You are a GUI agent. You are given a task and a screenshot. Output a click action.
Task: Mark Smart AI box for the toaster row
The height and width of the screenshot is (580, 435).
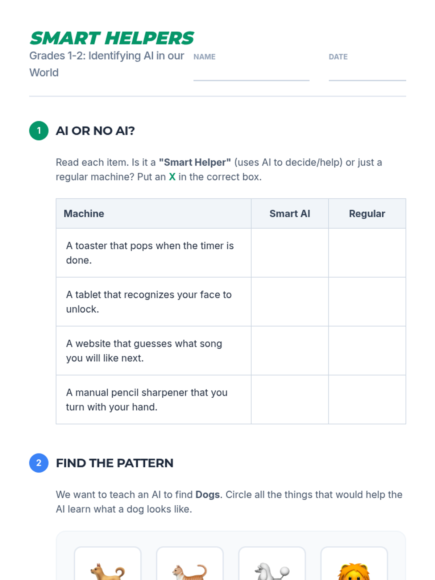(290, 253)
